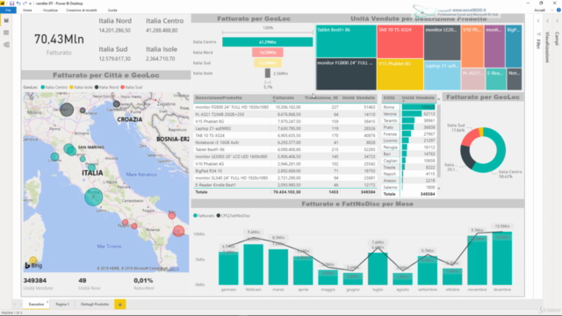
Task: Select the monitor FG800 treemap tile
Action: (x=346, y=74)
